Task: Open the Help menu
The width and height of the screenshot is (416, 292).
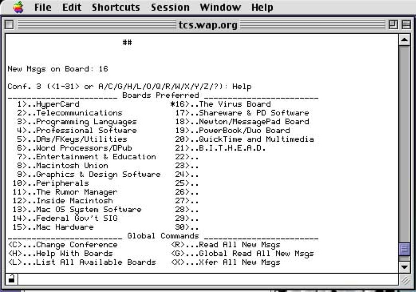Action: pyautogui.click(x=262, y=7)
